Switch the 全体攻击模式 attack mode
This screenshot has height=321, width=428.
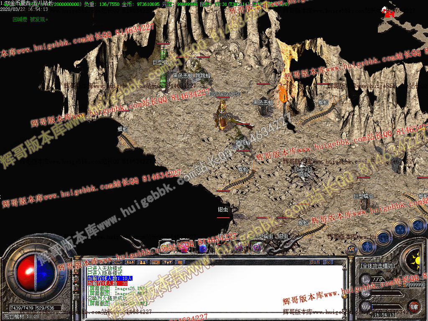point(377,265)
